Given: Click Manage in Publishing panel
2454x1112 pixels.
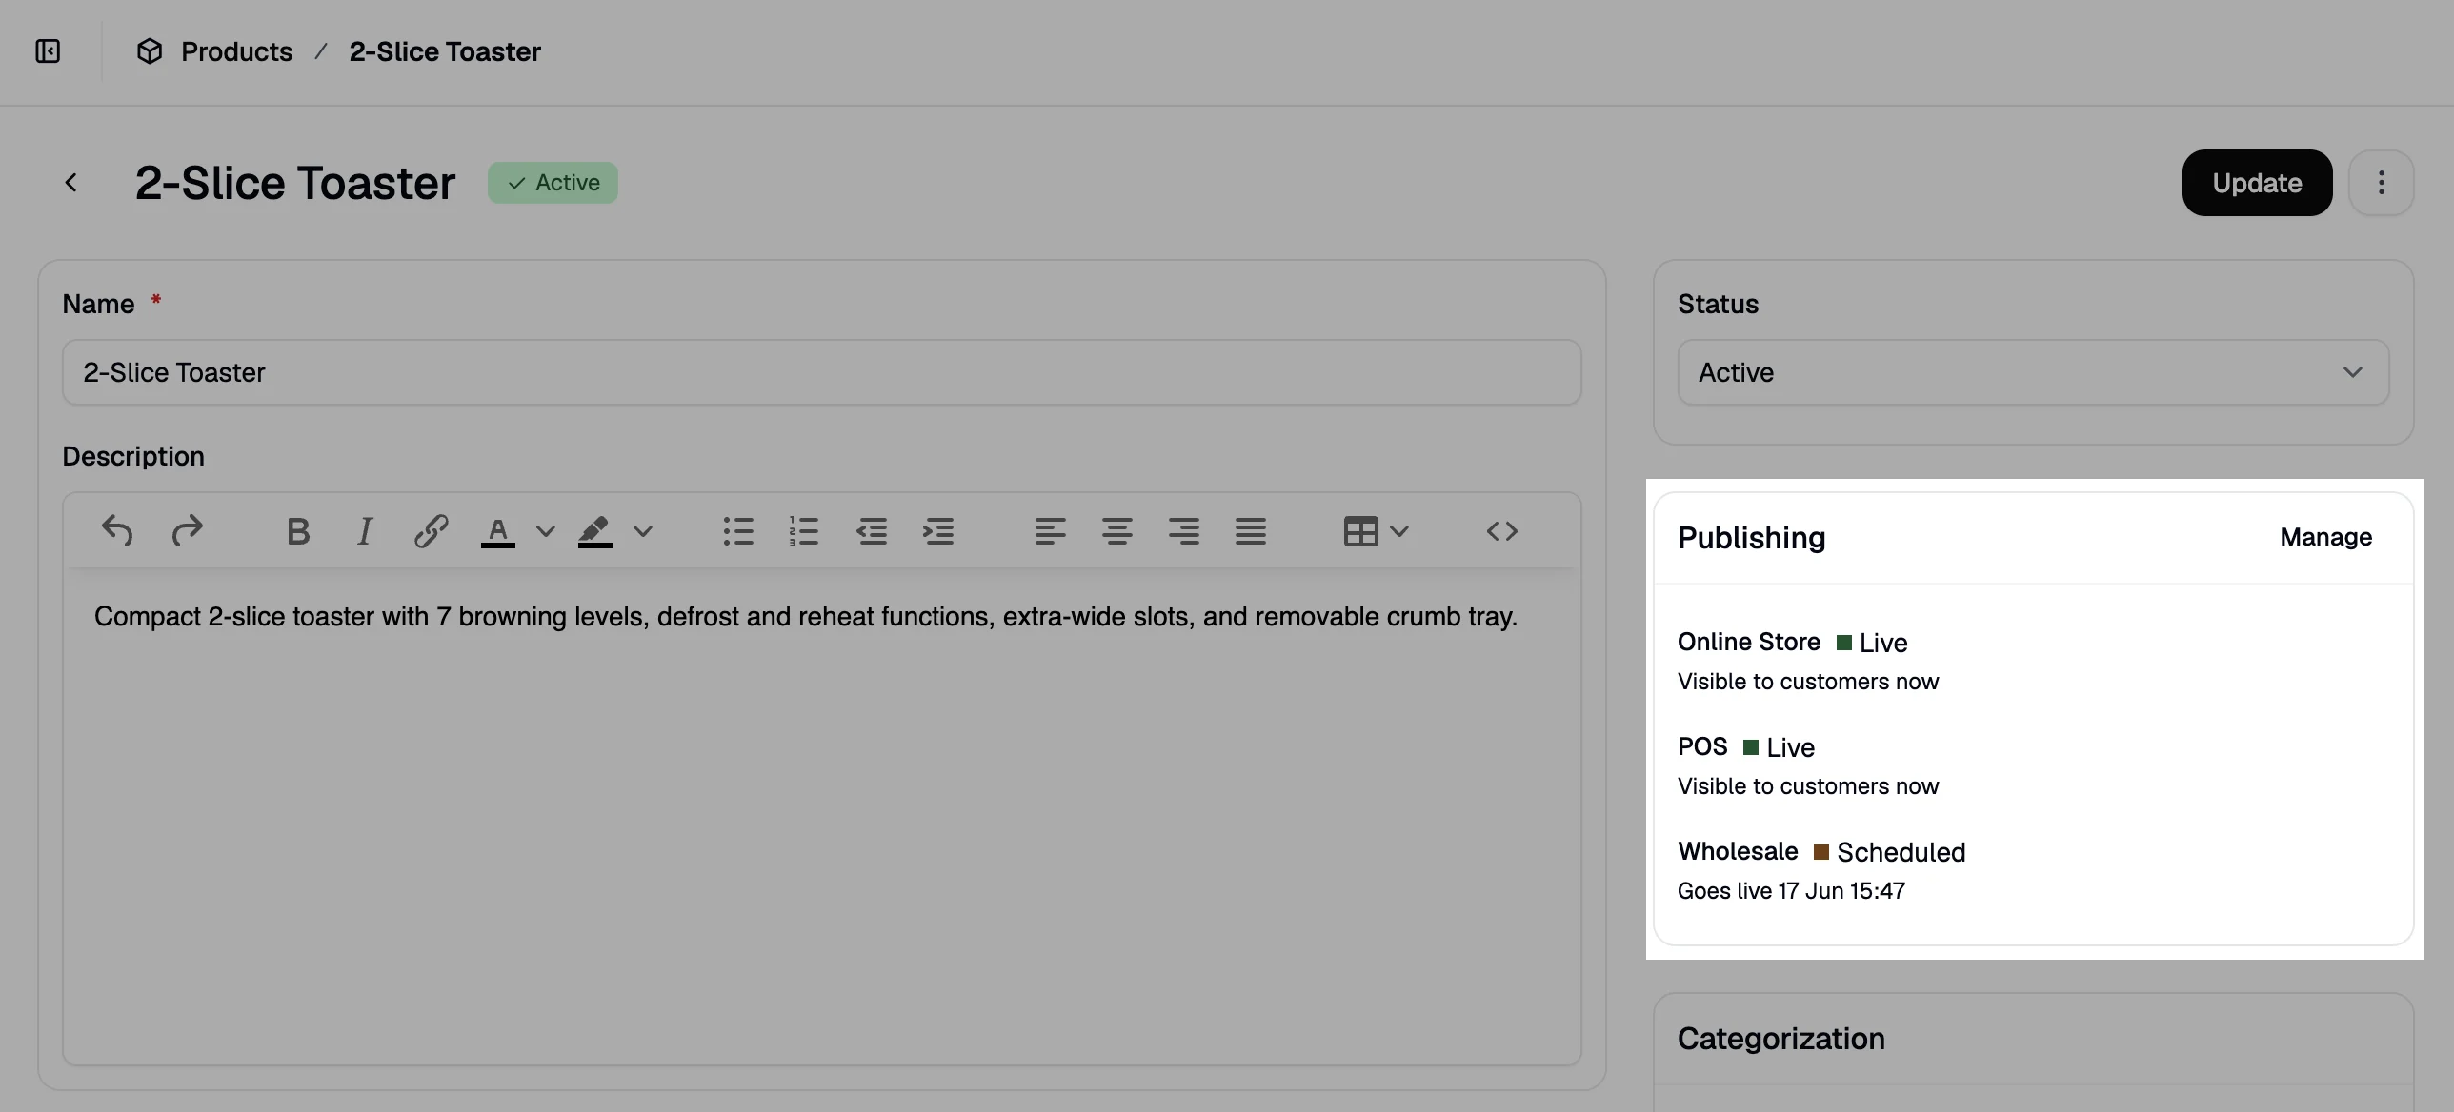Looking at the screenshot, I should point(2325,538).
